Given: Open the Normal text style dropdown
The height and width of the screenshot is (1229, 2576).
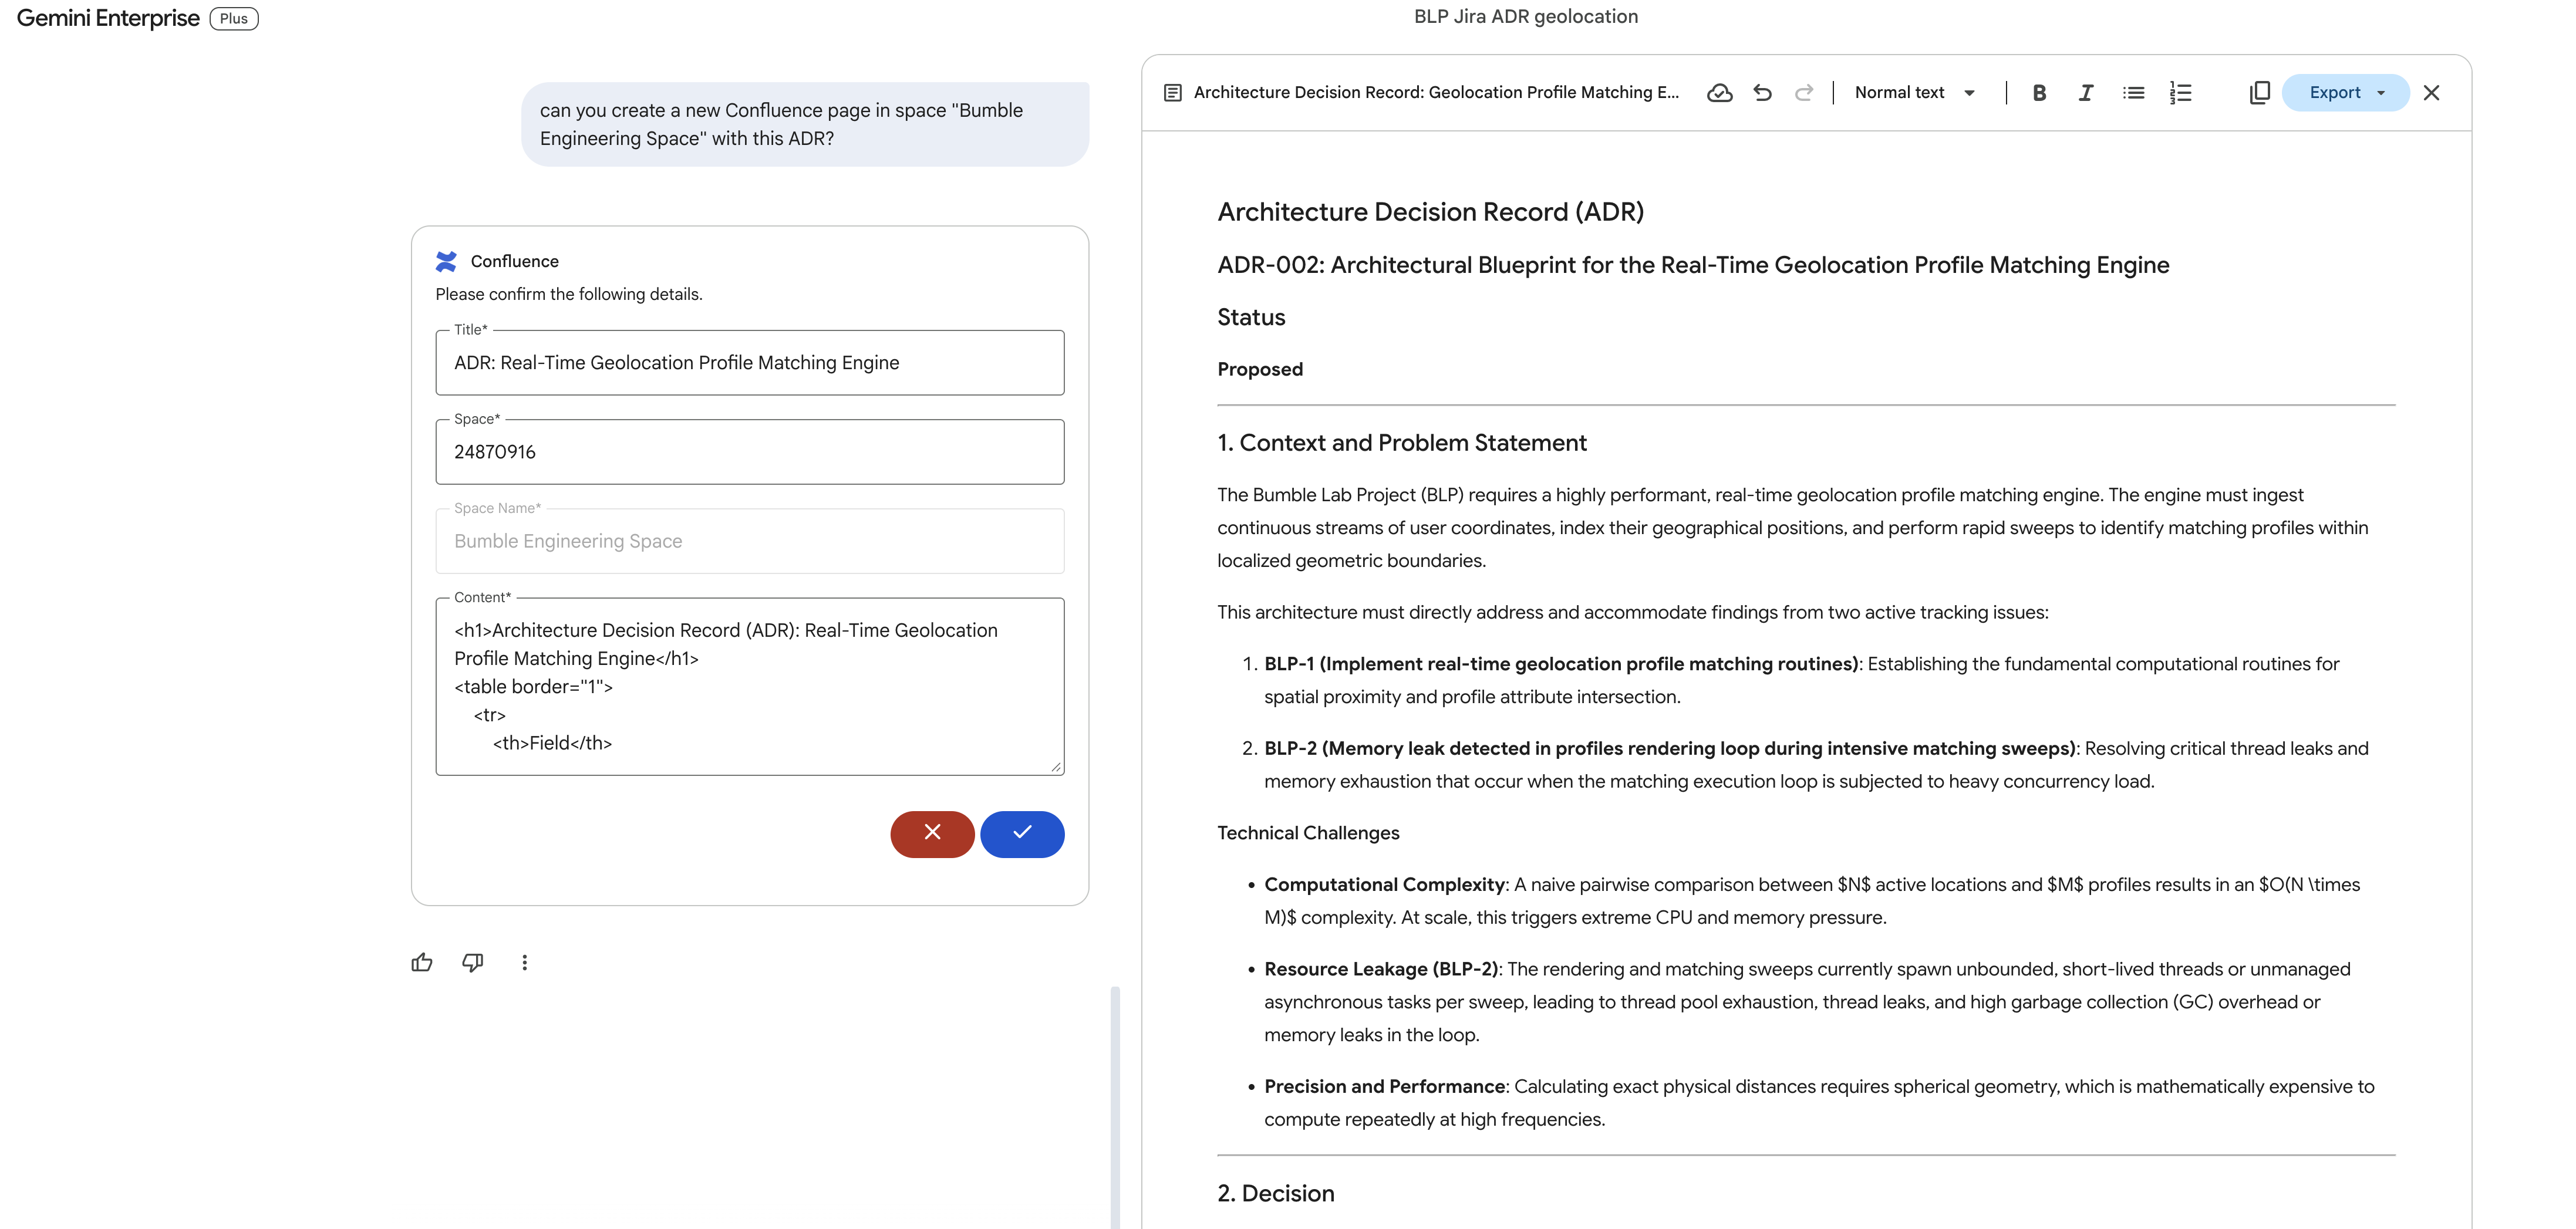Looking at the screenshot, I should [x=1914, y=92].
